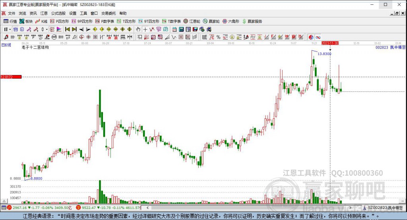Switch to K线 view button

(41, 21)
